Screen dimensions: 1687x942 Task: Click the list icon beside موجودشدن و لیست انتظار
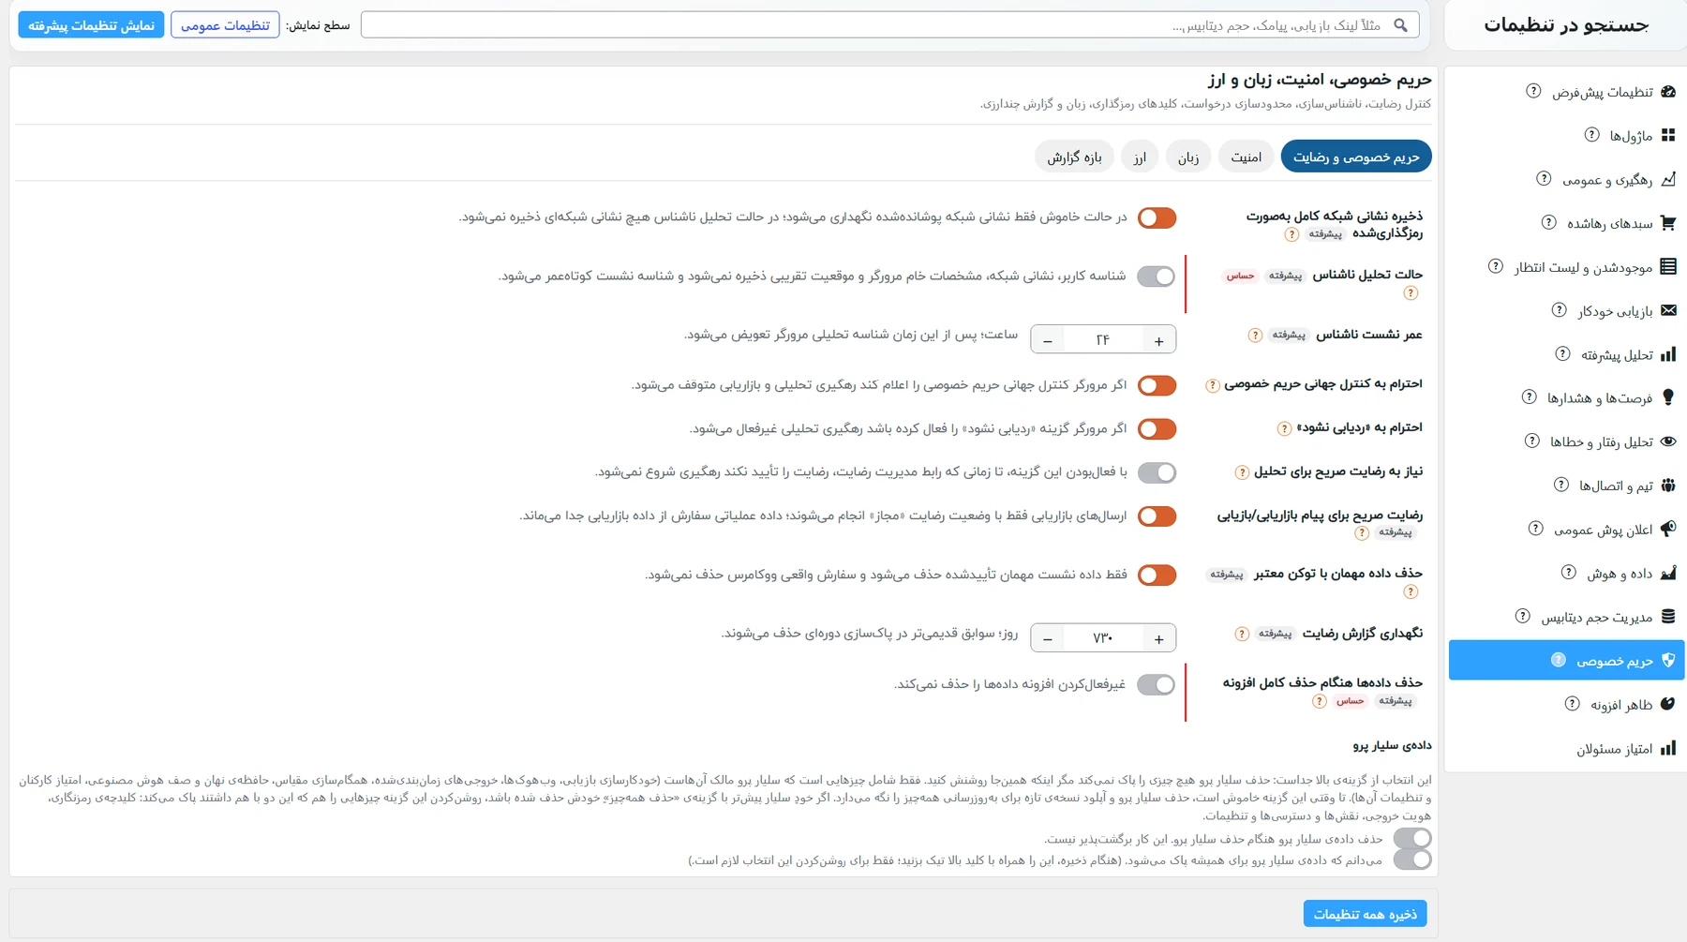coord(1668,267)
